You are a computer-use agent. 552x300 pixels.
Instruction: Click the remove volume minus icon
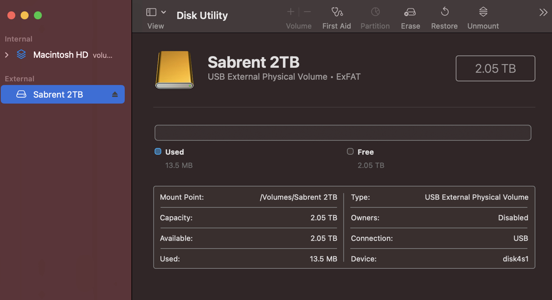(307, 12)
